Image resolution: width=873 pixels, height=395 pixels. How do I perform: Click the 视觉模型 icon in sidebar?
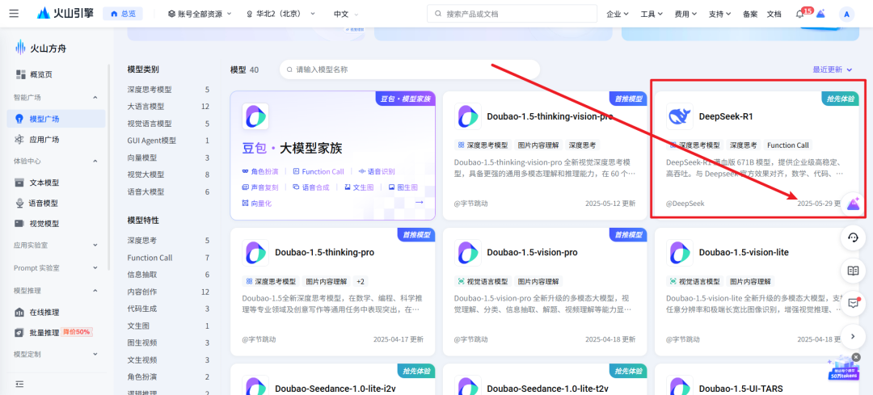pyautogui.click(x=19, y=224)
